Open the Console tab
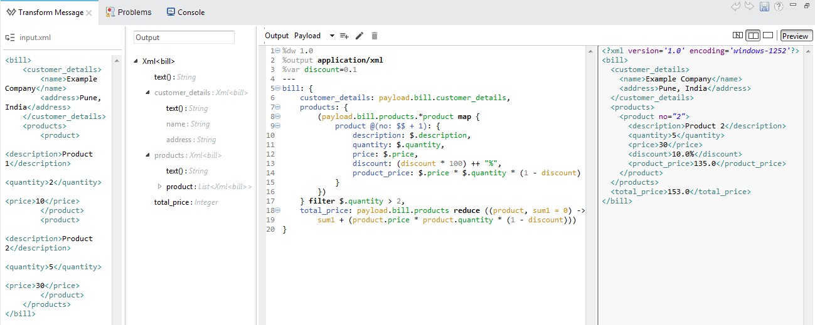The height and width of the screenshot is (325, 815). coord(186,12)
